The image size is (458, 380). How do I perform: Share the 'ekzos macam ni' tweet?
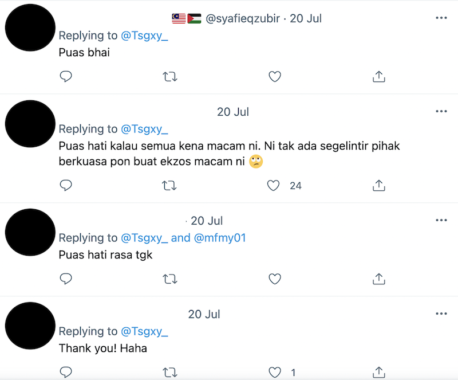[378, 185]
